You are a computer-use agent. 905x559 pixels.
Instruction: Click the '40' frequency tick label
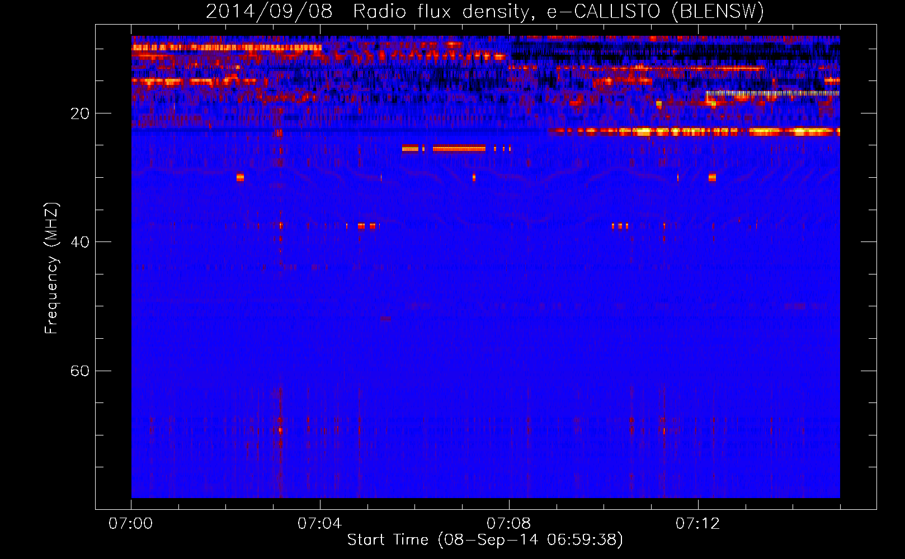[x=80, y=243]
